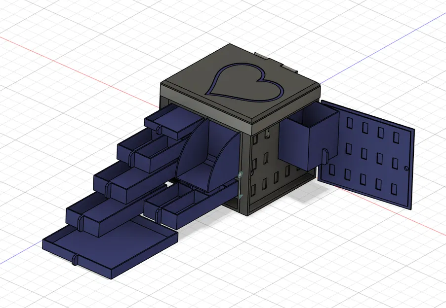Screen dimensions: 446x308
Task: Select the open hinged door panel with slots
Action: tap(365, 155)
